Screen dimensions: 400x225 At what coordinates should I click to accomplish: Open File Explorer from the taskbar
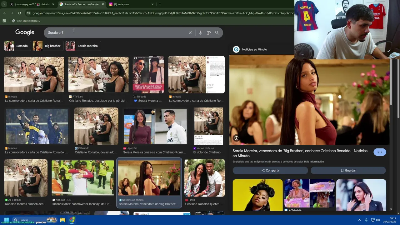click(x=63, y=220)
